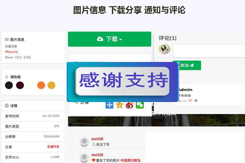Open the 中国南沙群岛 photo link

click(130, 160)
